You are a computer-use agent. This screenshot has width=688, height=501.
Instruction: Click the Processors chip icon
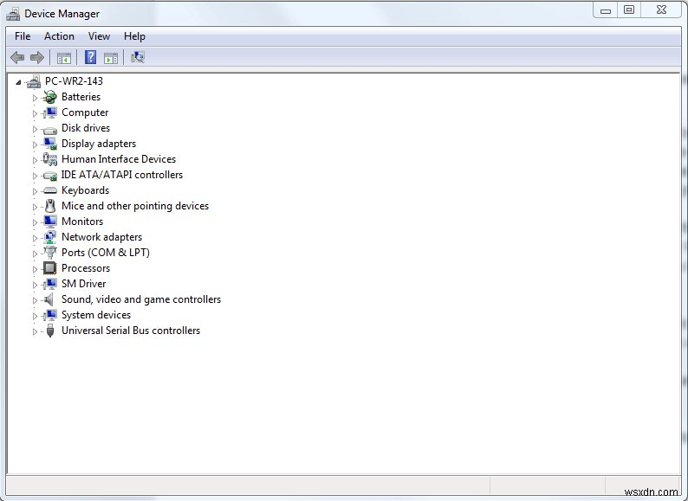(x=50, y=268)
